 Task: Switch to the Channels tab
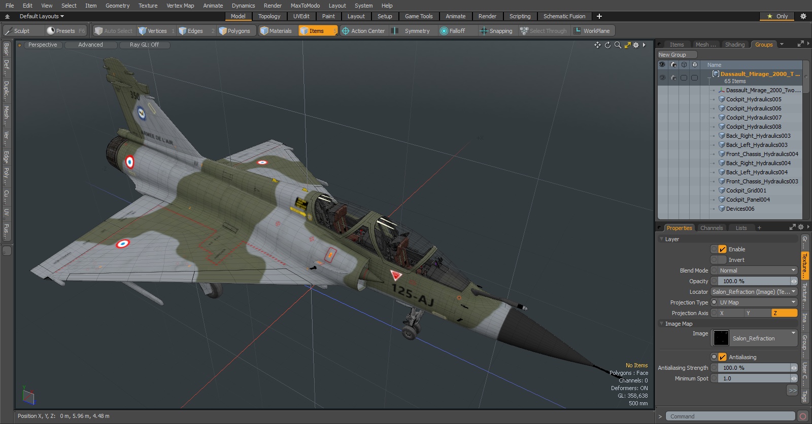point(712,228)
